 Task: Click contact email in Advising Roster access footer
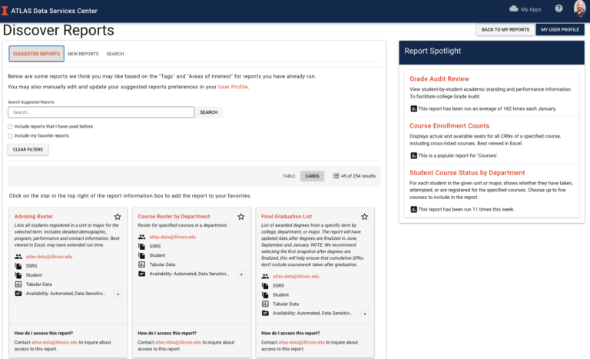tap(55, 342)
